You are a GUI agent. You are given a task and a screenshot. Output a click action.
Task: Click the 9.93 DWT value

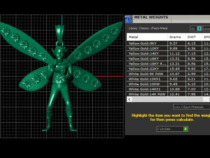pyautogui.click(x=192, y=69)
